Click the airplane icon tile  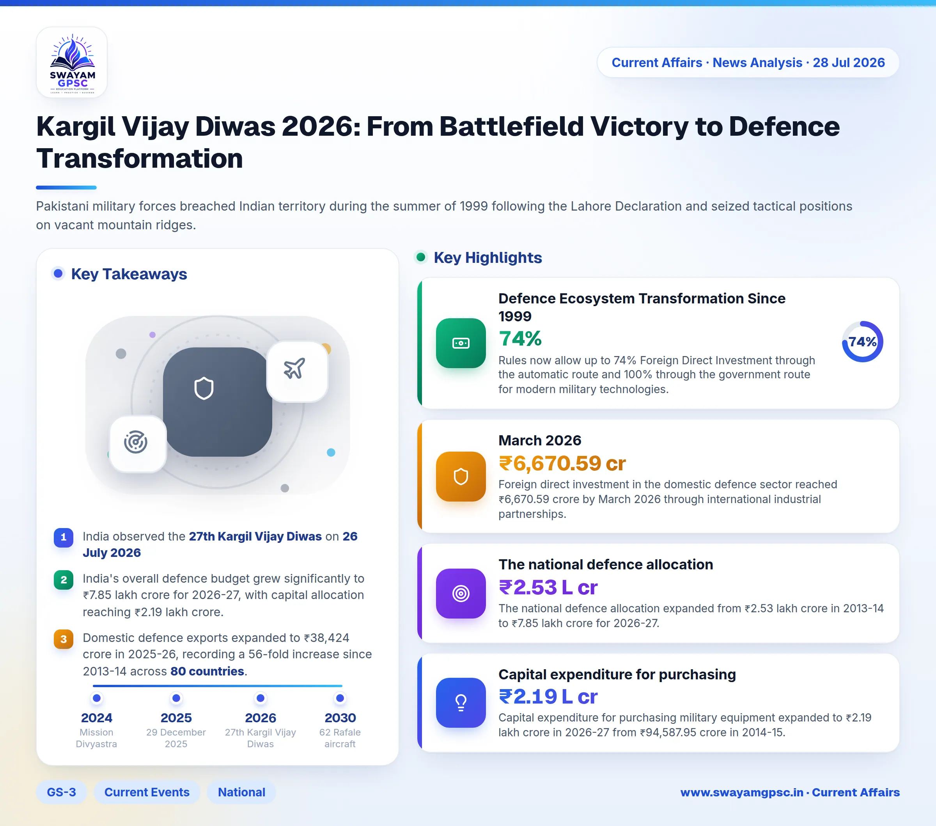[x=297, y=371]
